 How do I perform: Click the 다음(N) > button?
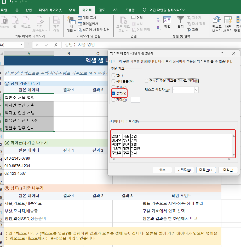[206, 170]
